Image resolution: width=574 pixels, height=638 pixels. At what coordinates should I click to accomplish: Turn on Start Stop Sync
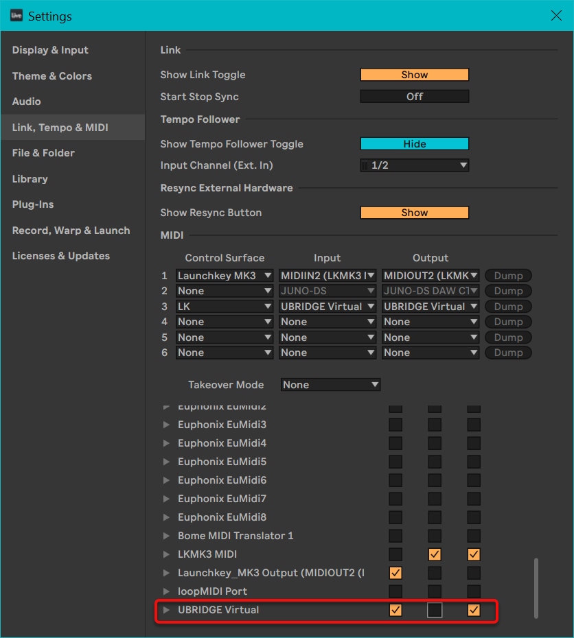point(414,97)
